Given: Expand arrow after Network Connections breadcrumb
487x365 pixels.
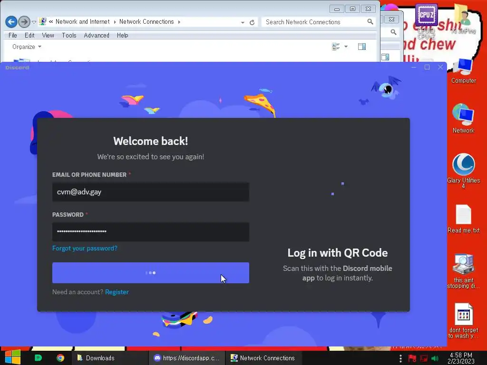Looking at the screenshot, I should click(x=179, y=22).
